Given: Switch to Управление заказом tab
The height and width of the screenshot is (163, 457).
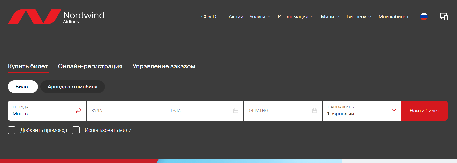Looking at the screenshot, I should click(x=164, y=66).
